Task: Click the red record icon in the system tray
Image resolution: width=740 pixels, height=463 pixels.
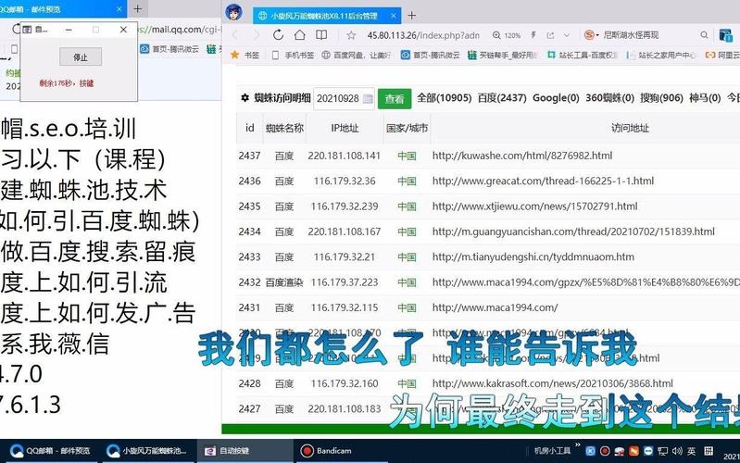Action: point(605,451)
